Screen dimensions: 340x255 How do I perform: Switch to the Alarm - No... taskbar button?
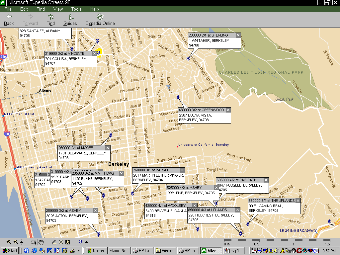tap(119, 251)
